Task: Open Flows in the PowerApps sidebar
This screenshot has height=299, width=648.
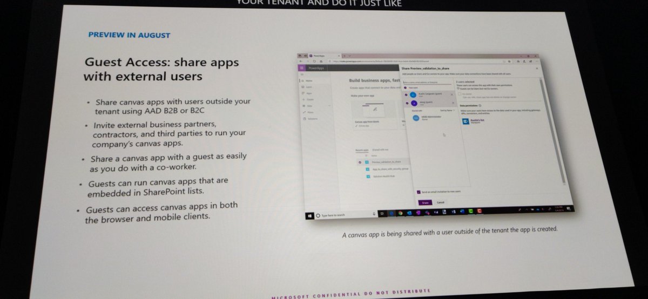Action: pos(310,112)
